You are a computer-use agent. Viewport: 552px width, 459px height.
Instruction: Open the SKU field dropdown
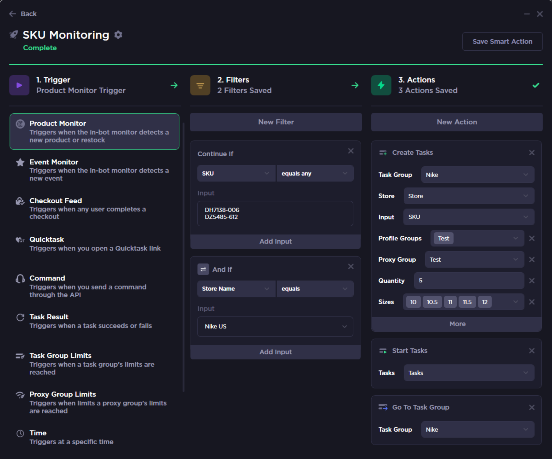(x=236, y=173)
